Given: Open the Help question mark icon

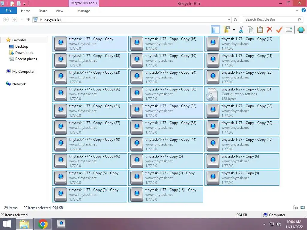Looking at the screenshot, I should (x=303, y=10).
